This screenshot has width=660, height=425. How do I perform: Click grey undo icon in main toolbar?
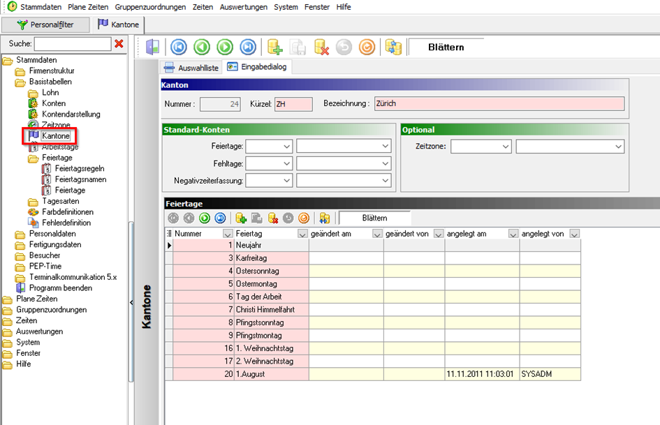click(344, 47)
